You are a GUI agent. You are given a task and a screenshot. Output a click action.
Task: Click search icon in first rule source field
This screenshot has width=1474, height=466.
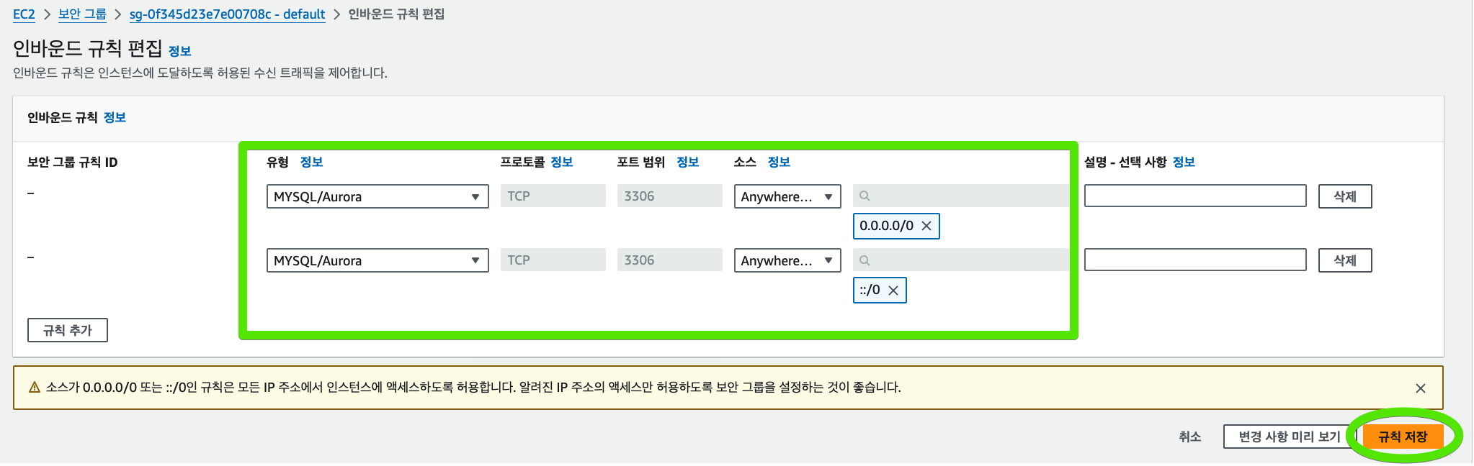tap(865, 196)
